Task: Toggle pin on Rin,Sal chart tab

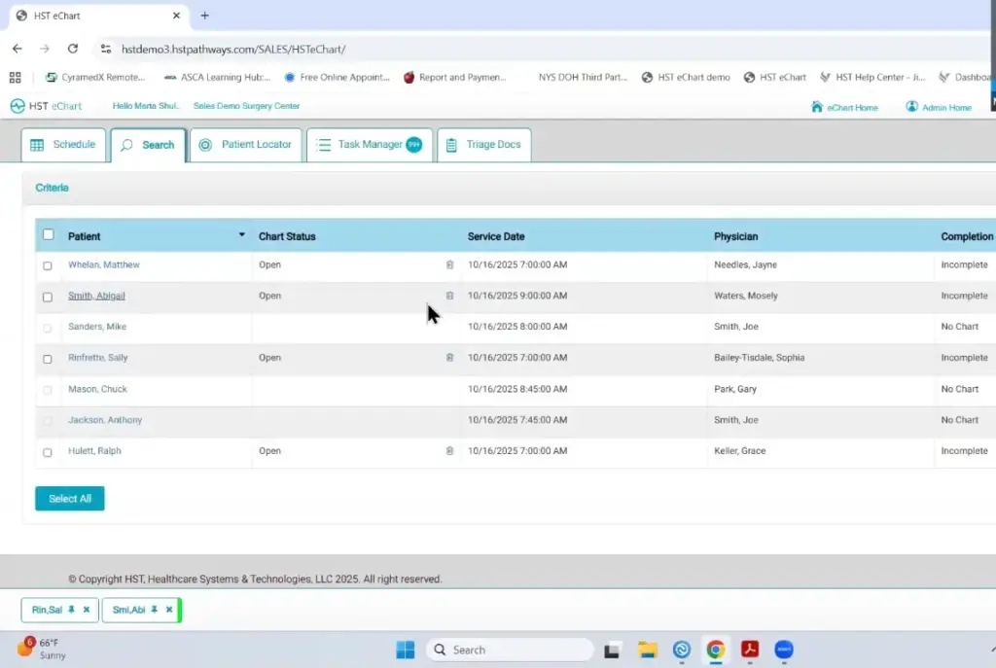Action: 72,610
